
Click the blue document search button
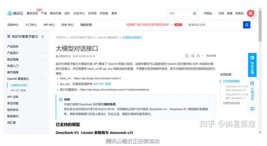click(x=246, y=25)
